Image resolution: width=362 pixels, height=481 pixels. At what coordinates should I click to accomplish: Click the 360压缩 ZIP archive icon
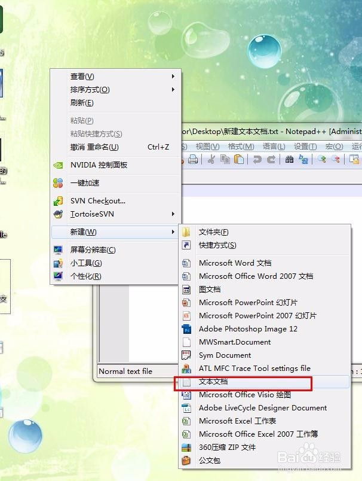click(x=186, y=447)
